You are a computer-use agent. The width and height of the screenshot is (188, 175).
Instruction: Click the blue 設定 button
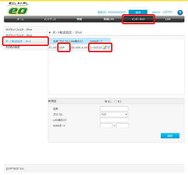coord(170,136)
